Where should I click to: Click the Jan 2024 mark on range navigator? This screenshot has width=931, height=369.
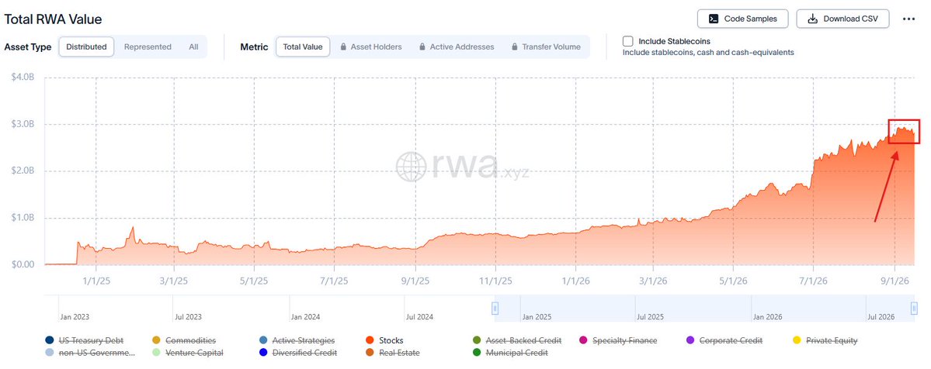[305, 317]
